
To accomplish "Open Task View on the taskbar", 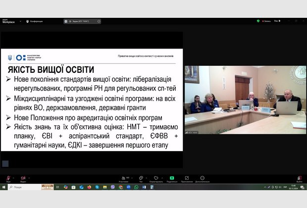I will (x=57, y=187).
